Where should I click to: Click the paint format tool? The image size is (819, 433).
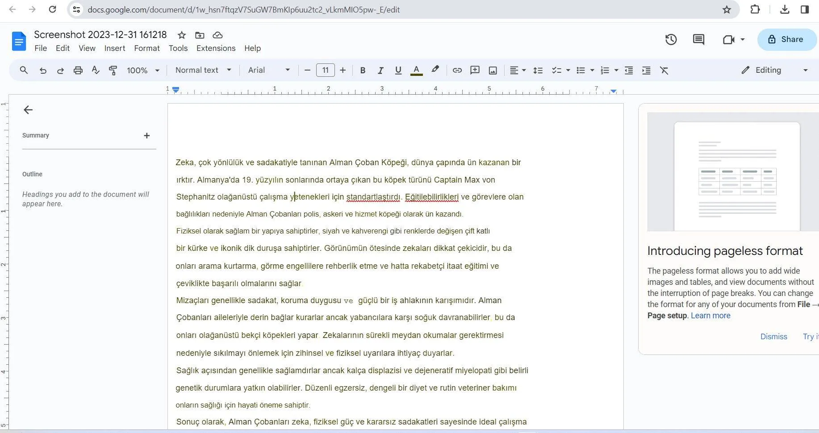click(113, 70)
